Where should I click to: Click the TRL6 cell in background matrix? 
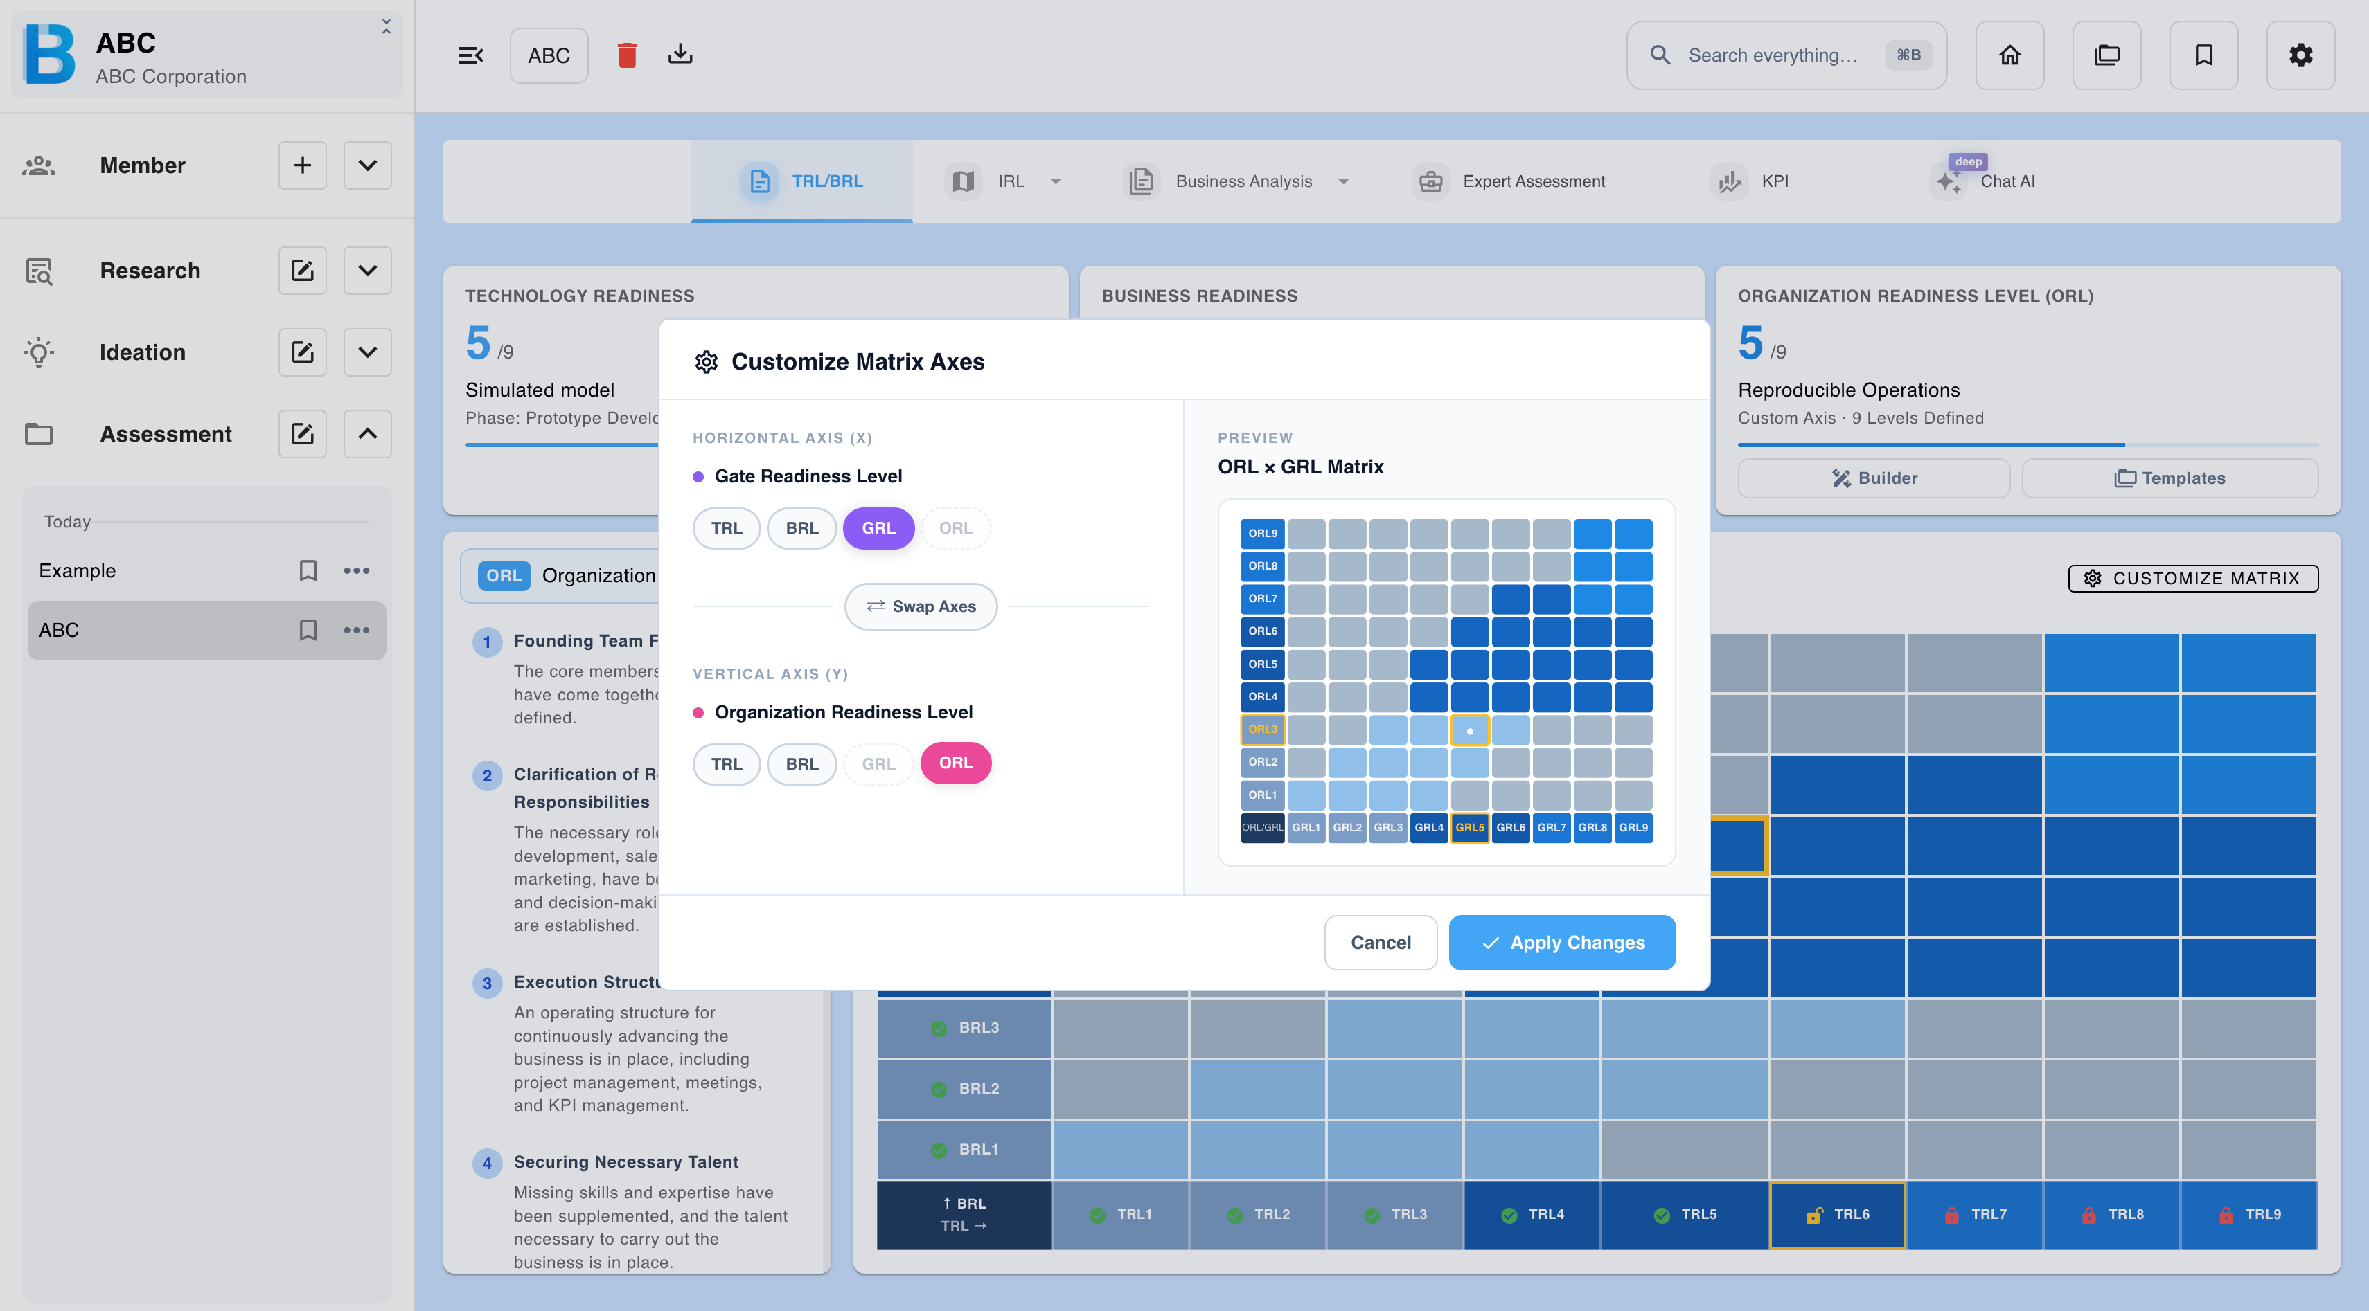point(1838,1215)
